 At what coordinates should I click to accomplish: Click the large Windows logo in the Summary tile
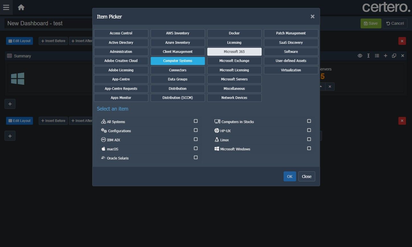(x=18, y=78)
